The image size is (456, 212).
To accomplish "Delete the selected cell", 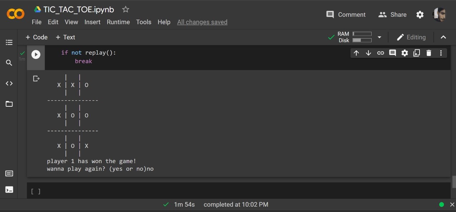I will point(428,52).
